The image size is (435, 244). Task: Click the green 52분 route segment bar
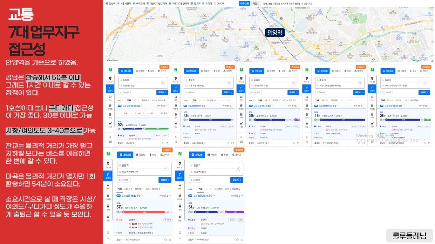point(157,129)
